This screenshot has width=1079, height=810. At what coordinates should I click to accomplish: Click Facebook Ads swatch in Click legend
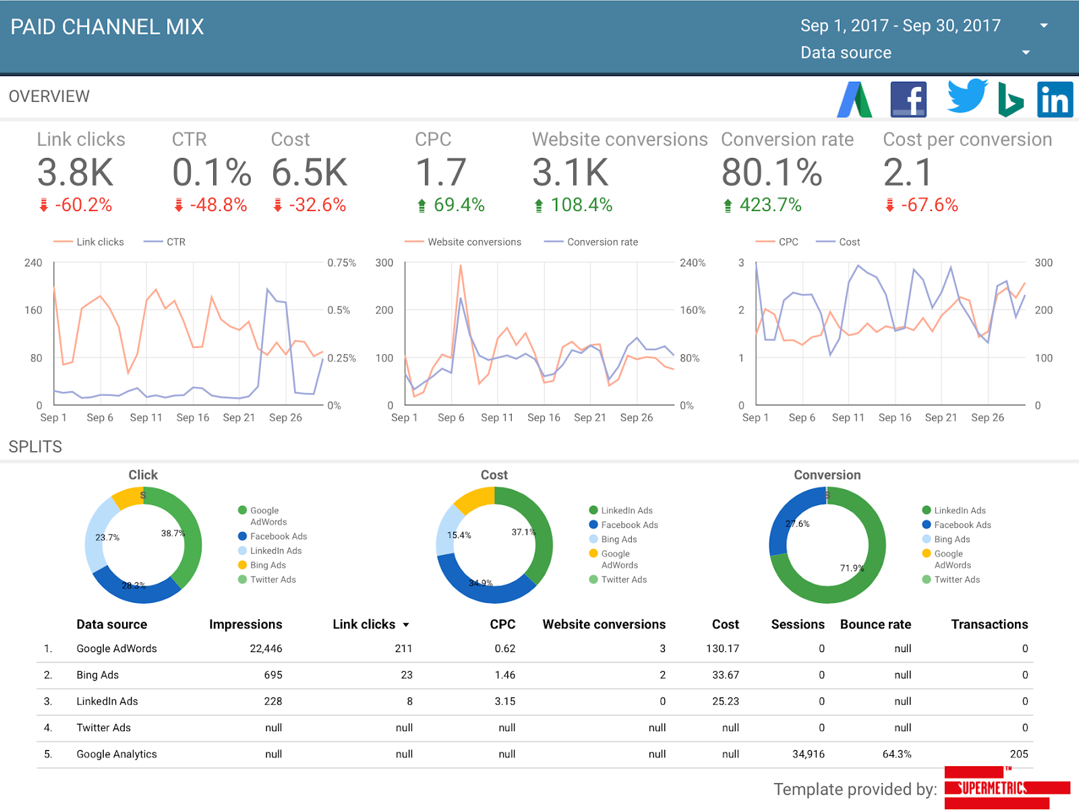[242, 536]
